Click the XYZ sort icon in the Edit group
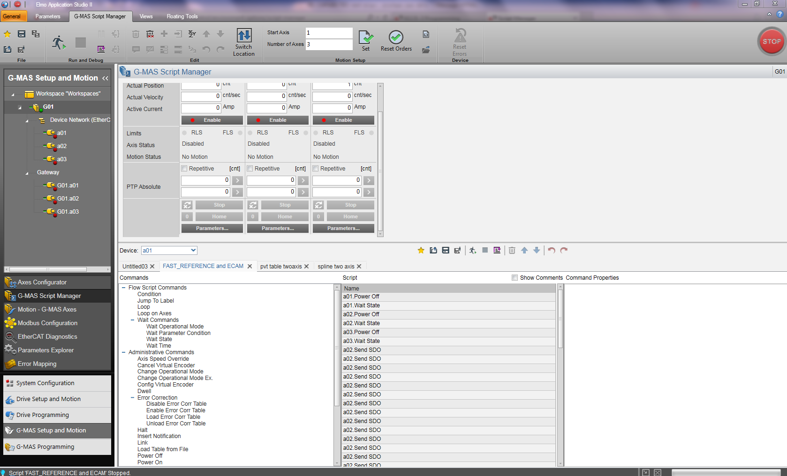This screenshot has height=476, width=787. coord(192,34)
